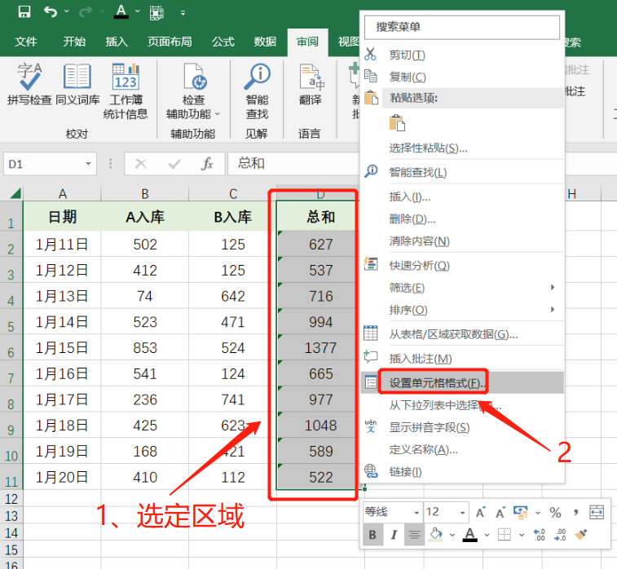617x569 pixels.
Task: Open the 等线 font name dropdown
Action: (416, 513)
